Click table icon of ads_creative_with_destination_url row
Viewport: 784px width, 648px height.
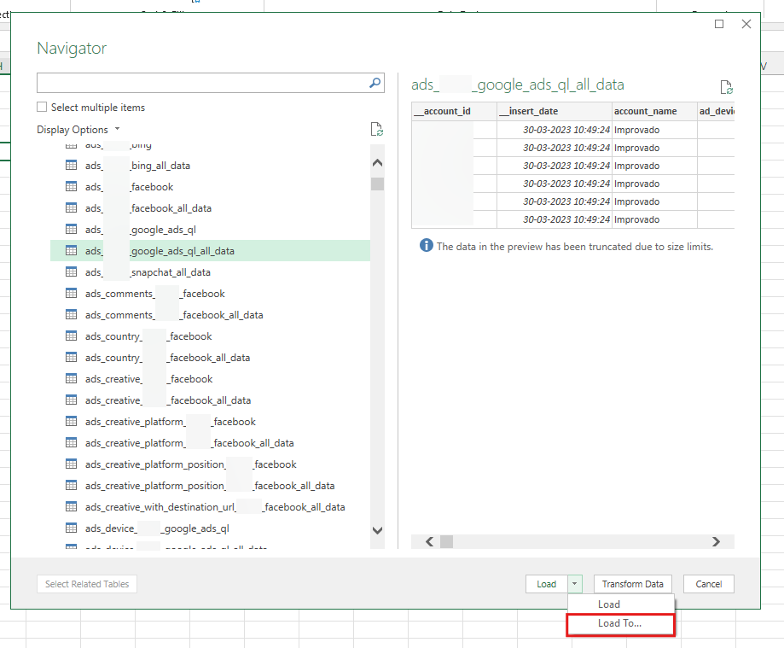(72, 507)
